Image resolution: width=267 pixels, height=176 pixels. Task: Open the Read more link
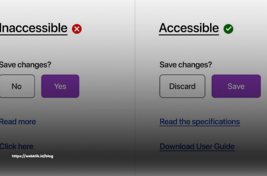(18, 122)
